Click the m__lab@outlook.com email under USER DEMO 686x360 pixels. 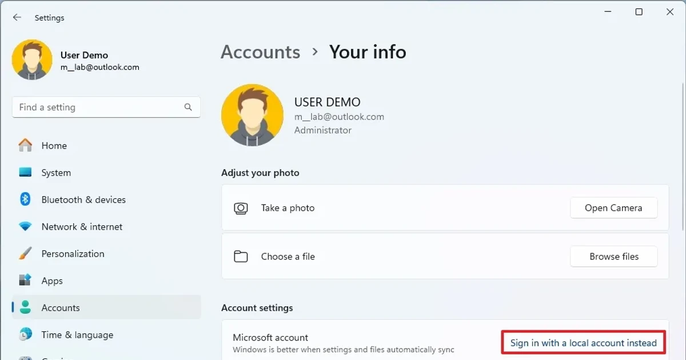[x=339, y=117]
